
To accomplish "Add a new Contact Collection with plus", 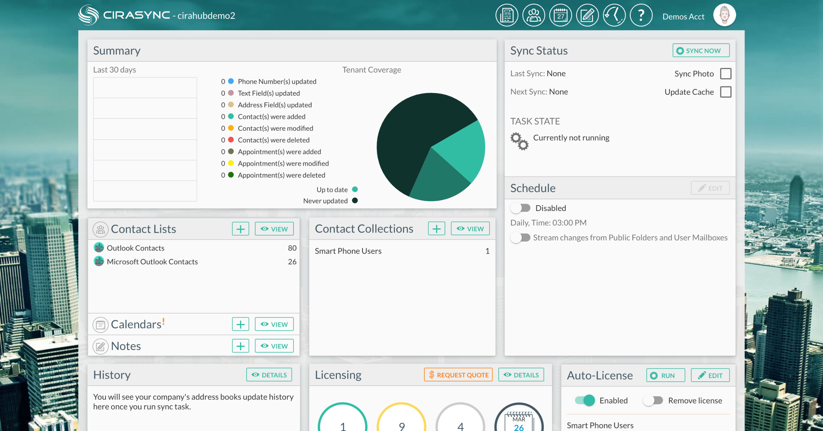I will (x=436, y=229).
